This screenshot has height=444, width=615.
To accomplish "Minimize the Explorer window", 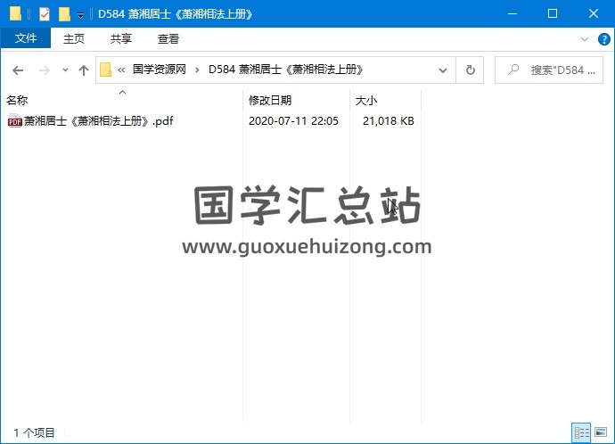I will tap(512, 13).
